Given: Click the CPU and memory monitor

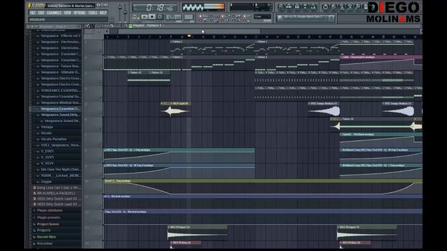Looking at the screenshot, I should (251, 8).
